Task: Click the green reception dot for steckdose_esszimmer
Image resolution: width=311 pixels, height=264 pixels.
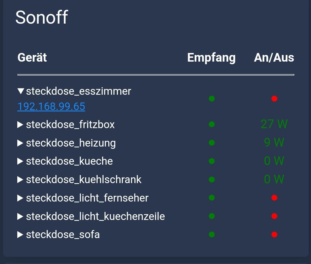Action: [x=212, y=99]
